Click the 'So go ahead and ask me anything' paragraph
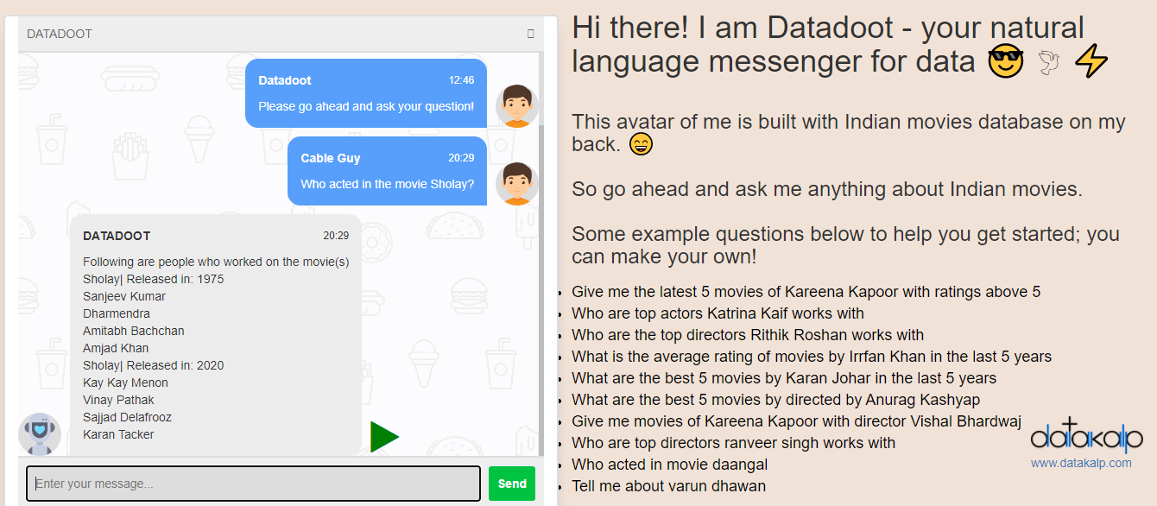The height and width of the screenshot is (506, 1157). coord(827,189)
